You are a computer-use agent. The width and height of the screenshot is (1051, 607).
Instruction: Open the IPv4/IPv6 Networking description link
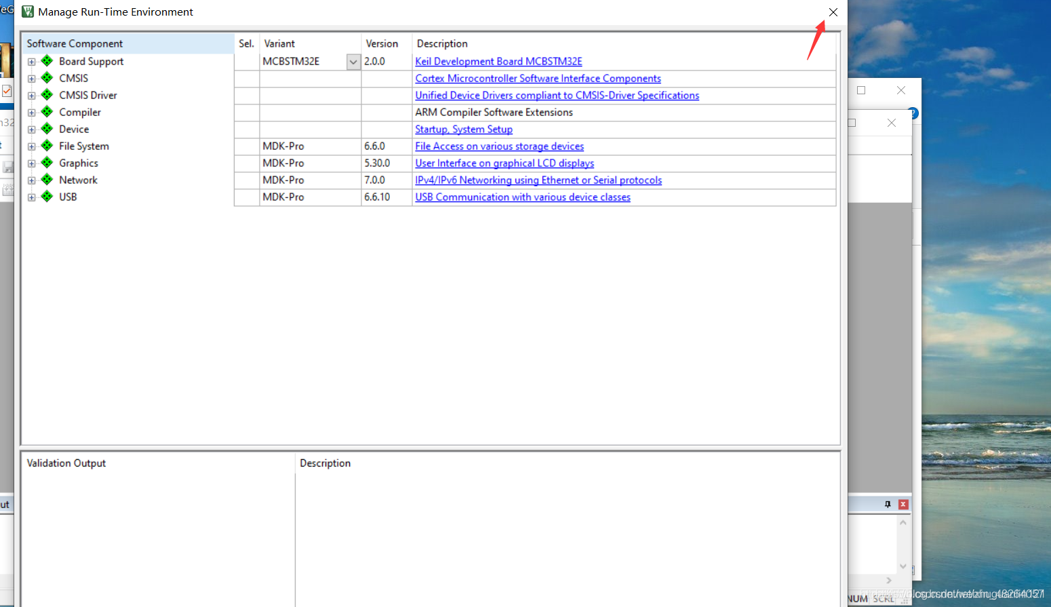click(x=538, y=180)
